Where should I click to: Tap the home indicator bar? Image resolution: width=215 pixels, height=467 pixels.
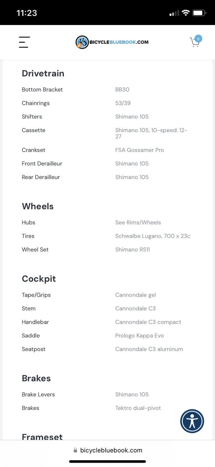tap(107, 461)
